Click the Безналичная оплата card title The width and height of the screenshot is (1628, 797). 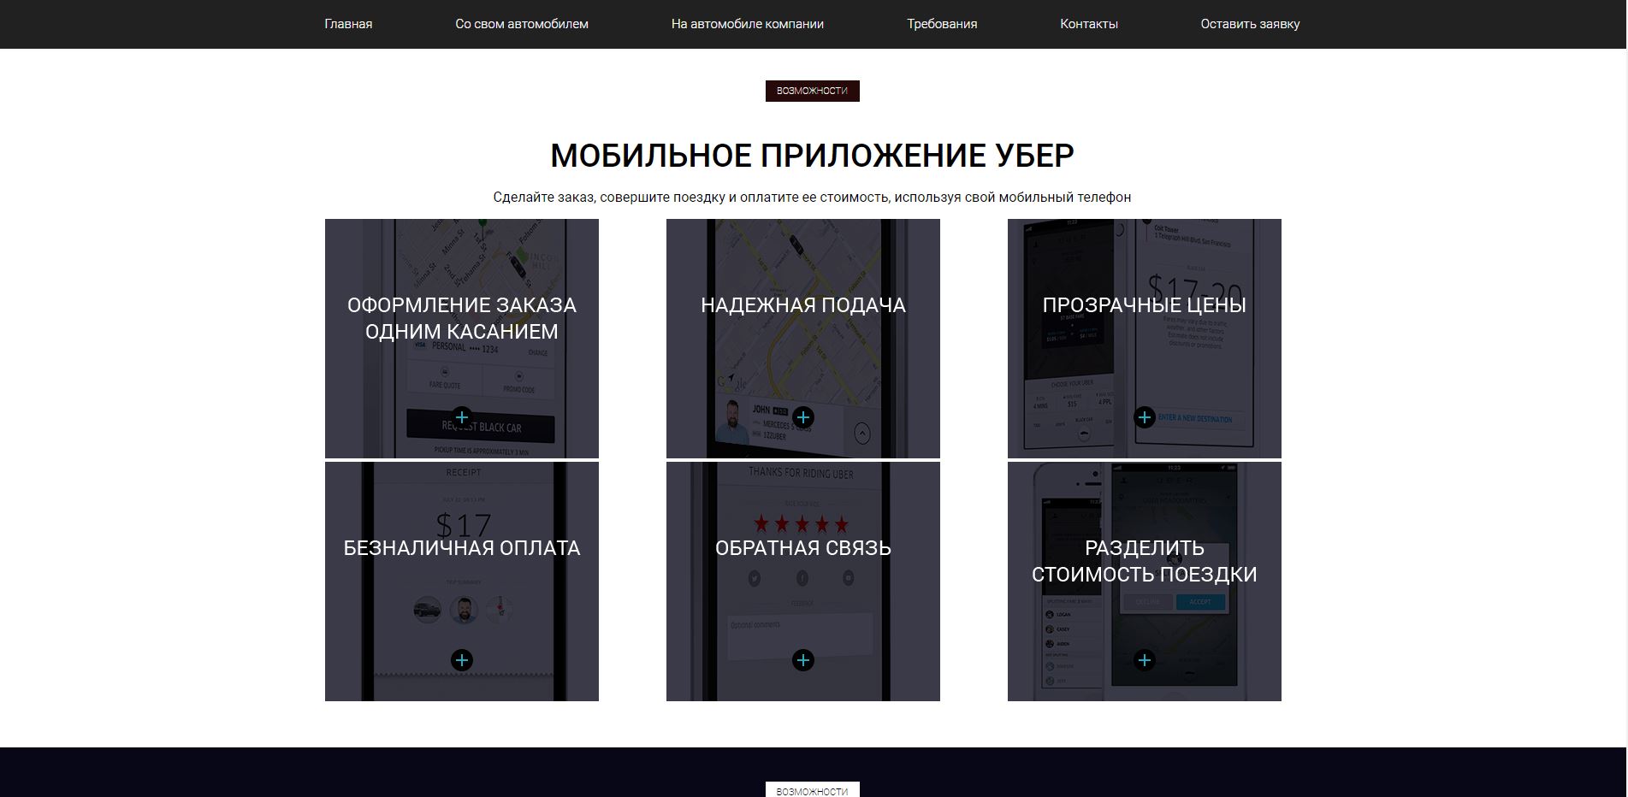tap(462, 548)
